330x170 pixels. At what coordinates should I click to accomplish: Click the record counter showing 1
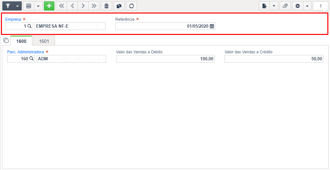[x=320, y=6]
